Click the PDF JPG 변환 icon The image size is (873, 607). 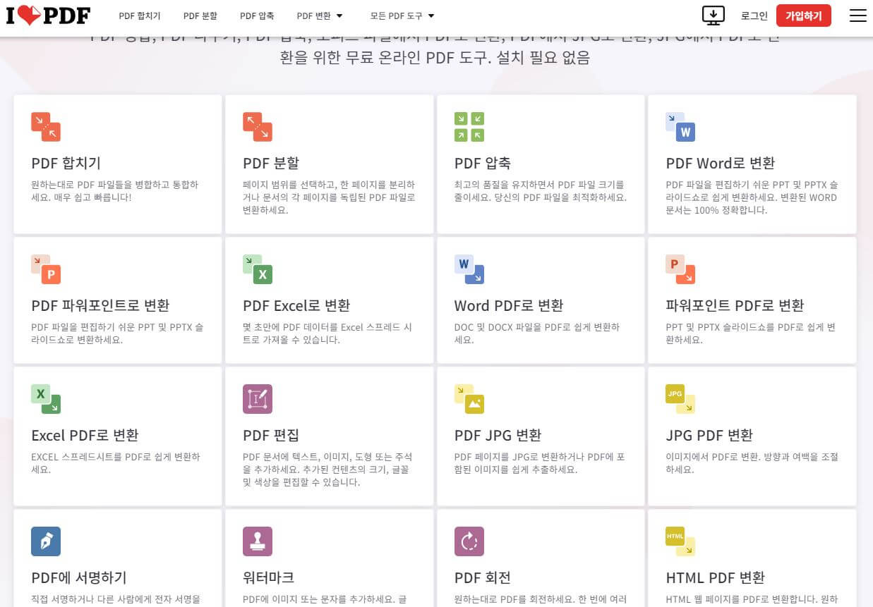point(469,398)
